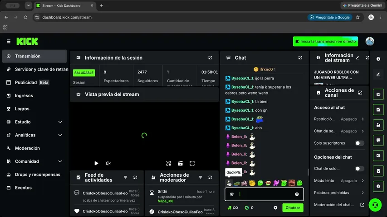Go to Transmisión in sidebar
Screen dimensions: 387x217
pyautogui.click(x=34, y=56)
